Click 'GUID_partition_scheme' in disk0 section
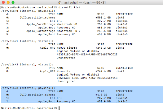 pyautogui.click(x=37, y=17)
